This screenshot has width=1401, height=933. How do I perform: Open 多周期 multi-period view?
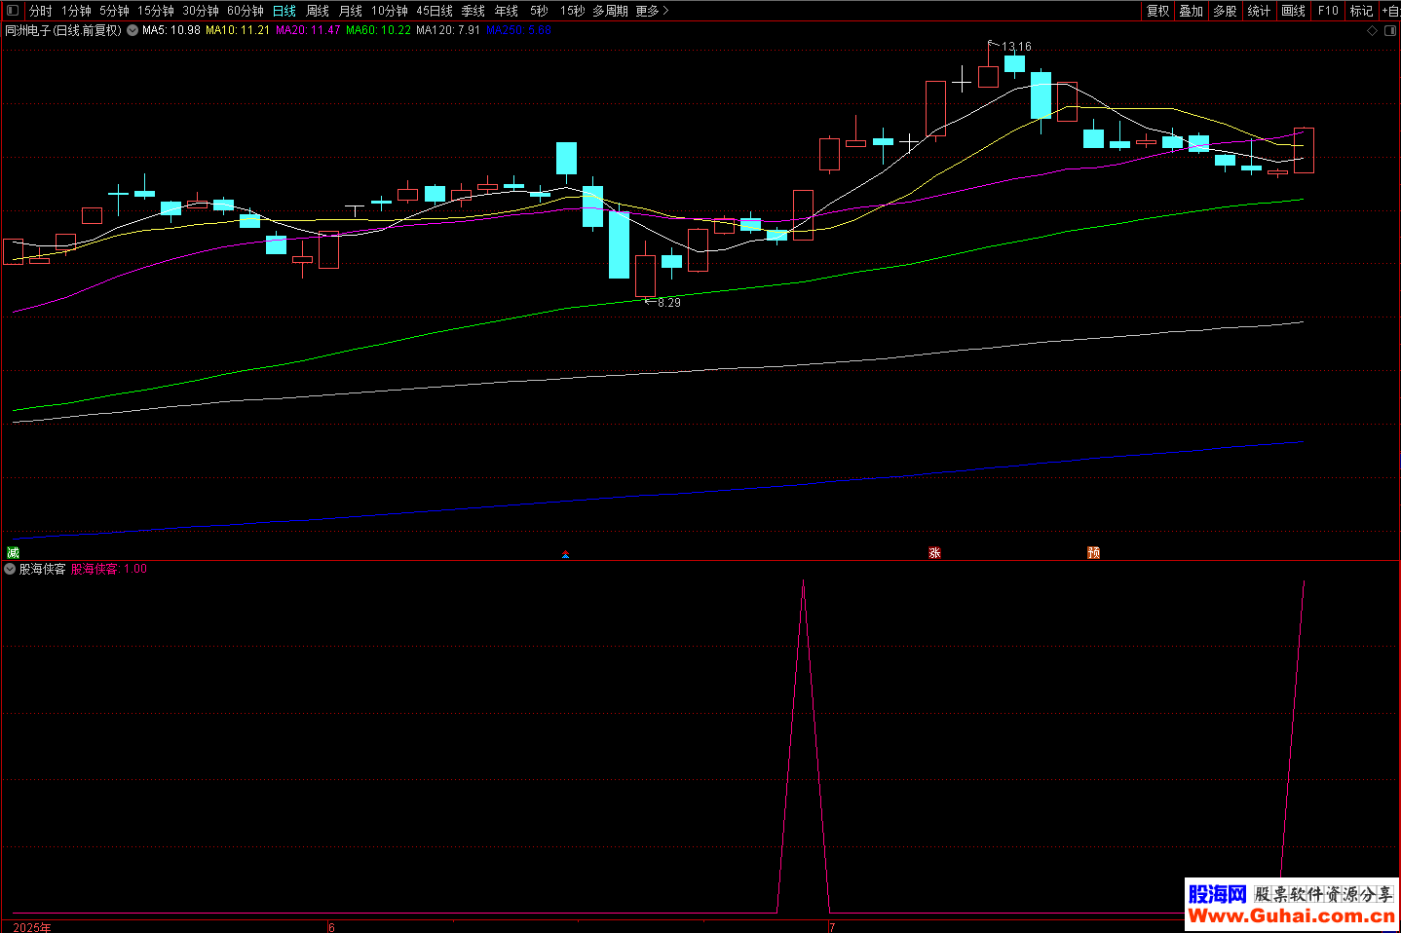(x=610, y=11)
